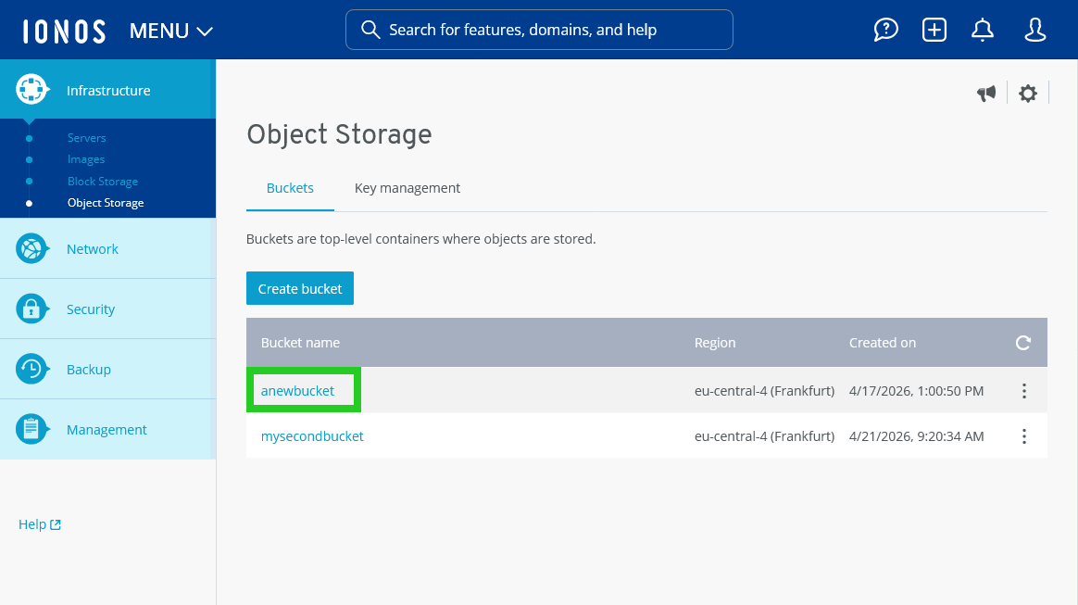
Task: Switch to the Buckets tab
Action: (x=290, y=187)
